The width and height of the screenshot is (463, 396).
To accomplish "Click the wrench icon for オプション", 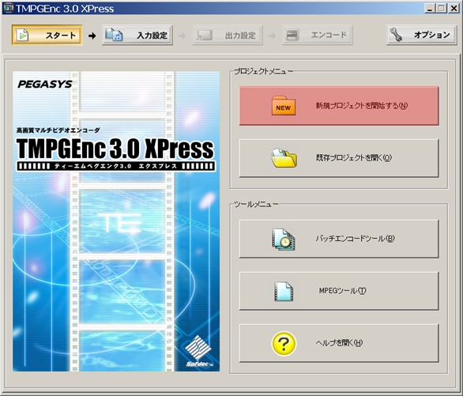I will point(396,35).
